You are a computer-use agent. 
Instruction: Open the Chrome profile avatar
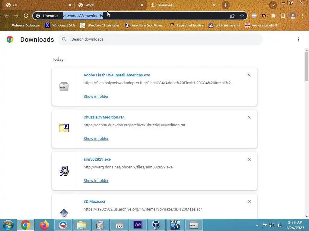click(x=293, y=16)
